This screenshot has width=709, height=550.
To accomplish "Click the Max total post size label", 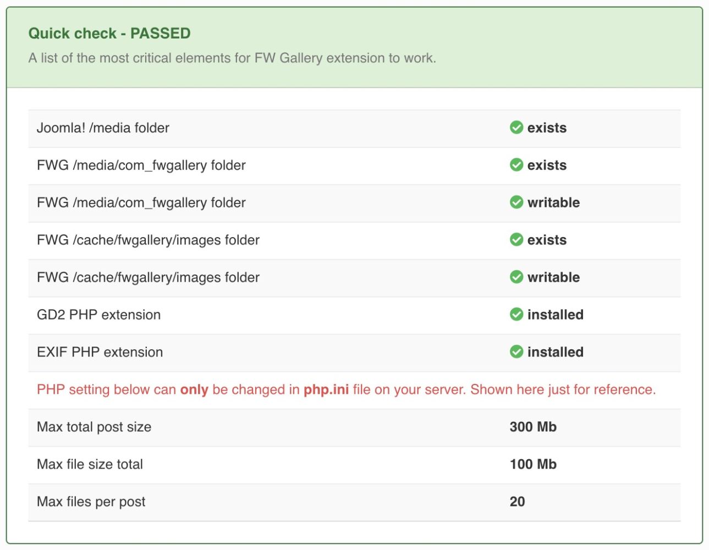I will click(x=94, y=427).
